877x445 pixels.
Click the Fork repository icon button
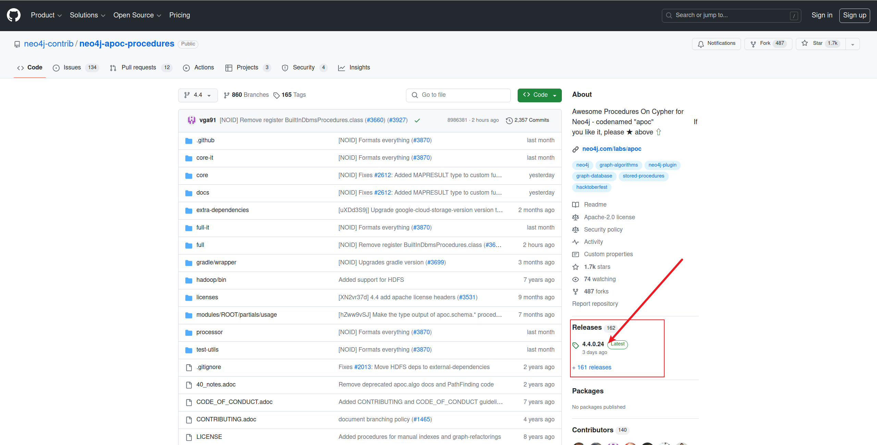(x=753, y=44)
